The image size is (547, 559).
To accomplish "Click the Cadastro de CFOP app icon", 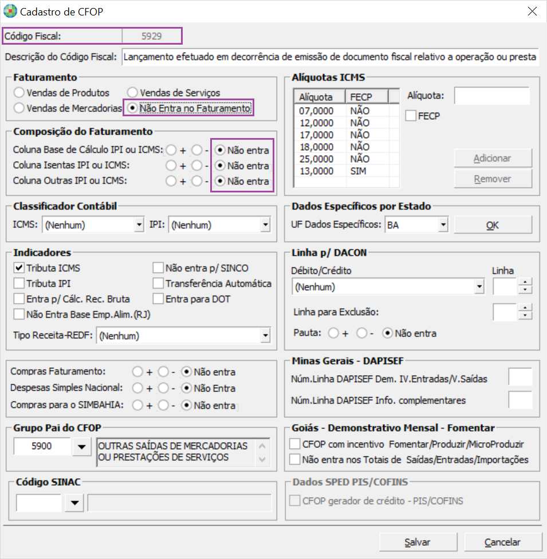I will click(x=10, y=11).
